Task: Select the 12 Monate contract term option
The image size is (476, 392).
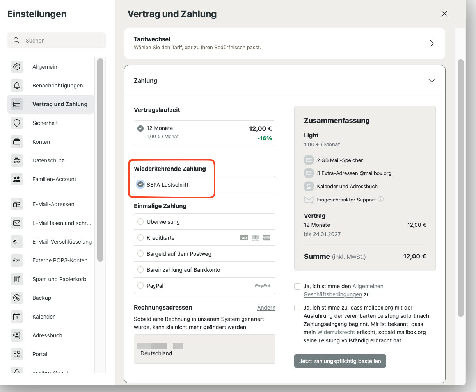Action: (x=140, y=128)
